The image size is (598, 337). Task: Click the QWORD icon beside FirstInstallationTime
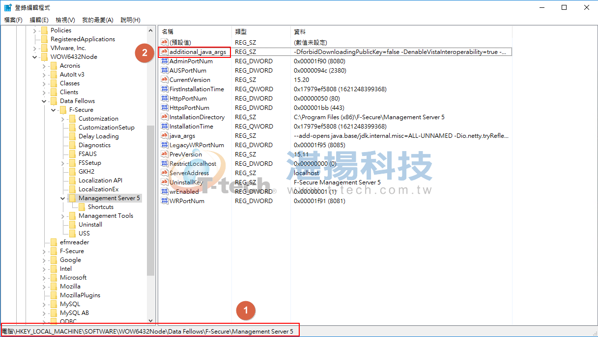pyautogui.click(x=165, y=89)
